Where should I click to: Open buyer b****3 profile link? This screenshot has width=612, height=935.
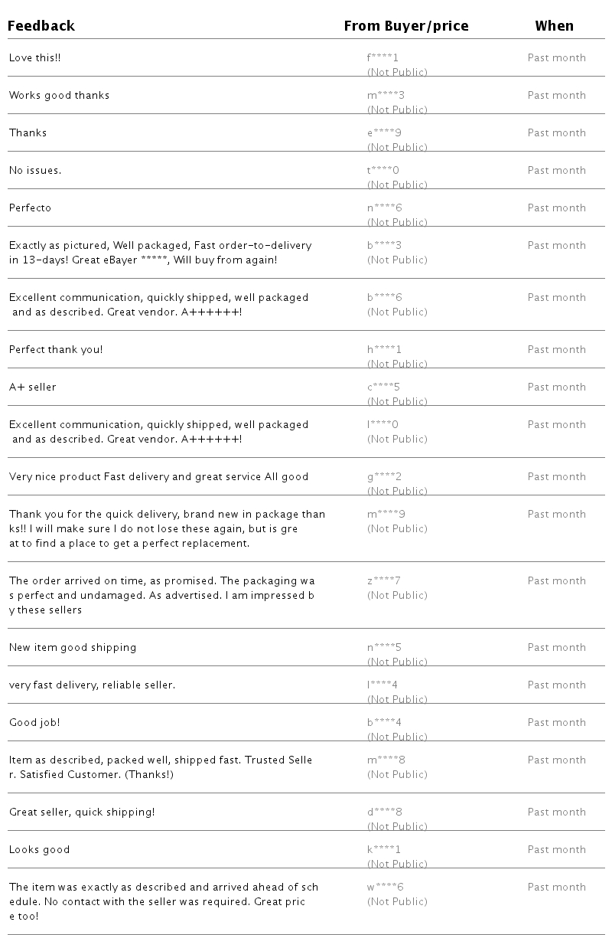point(384,245)
